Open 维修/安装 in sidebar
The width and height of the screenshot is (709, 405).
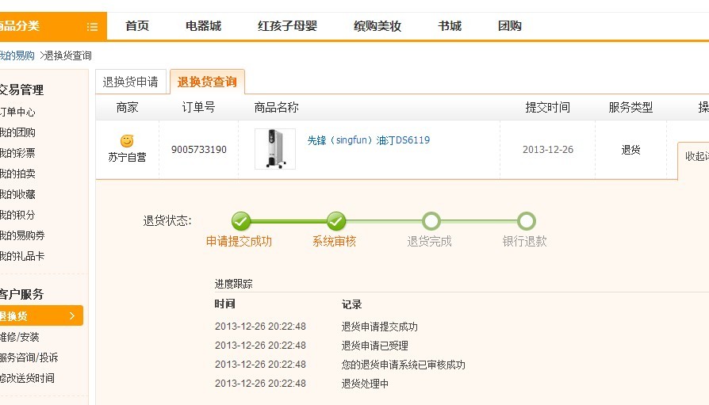20,337
